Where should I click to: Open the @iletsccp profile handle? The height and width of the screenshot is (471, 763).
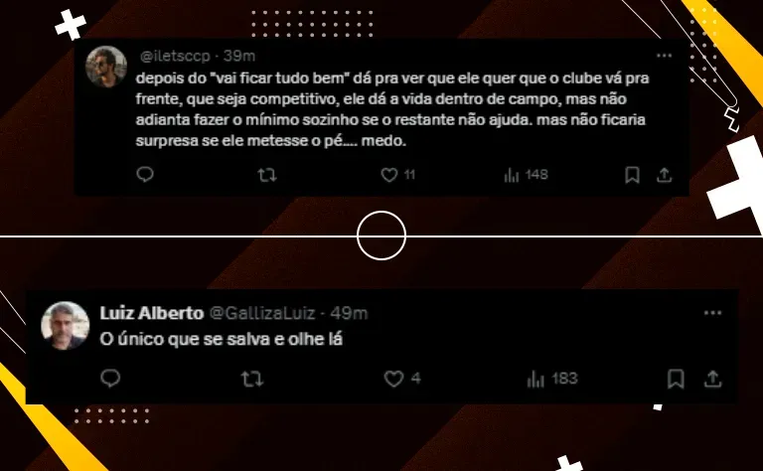click(175, 56)
